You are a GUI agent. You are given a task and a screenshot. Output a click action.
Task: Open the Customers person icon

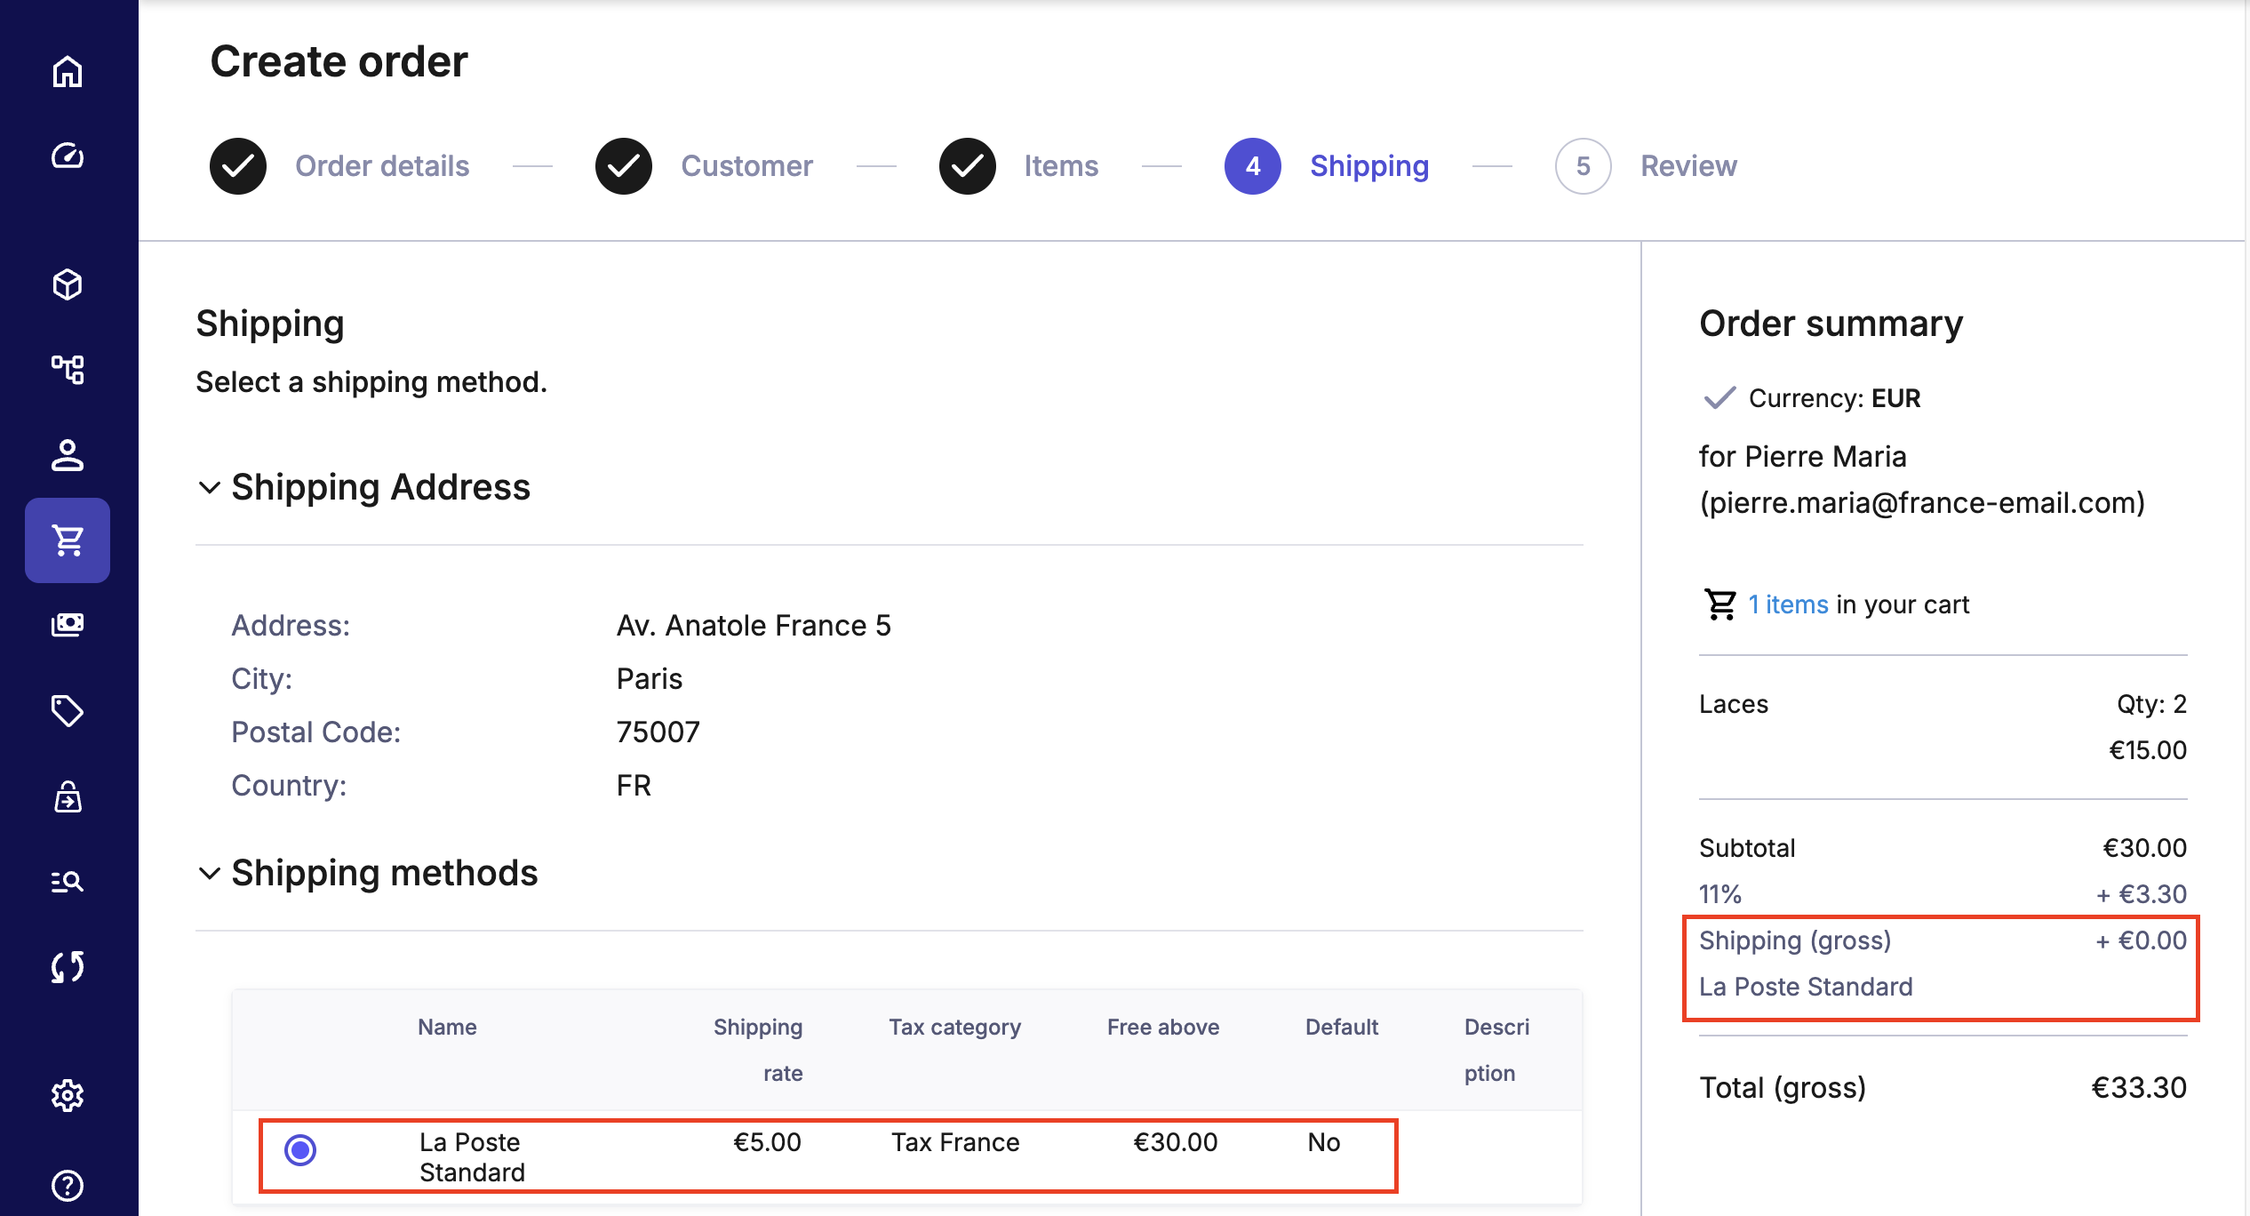pos(68,455)
